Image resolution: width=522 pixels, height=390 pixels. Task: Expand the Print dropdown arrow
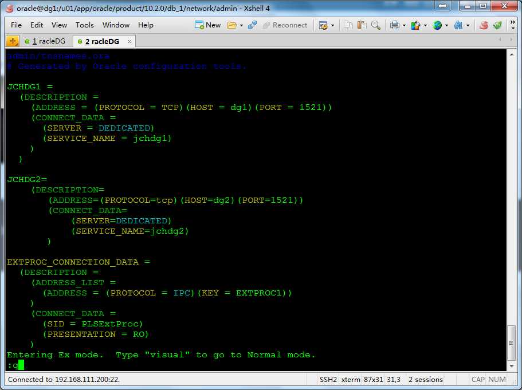(404, 25)
